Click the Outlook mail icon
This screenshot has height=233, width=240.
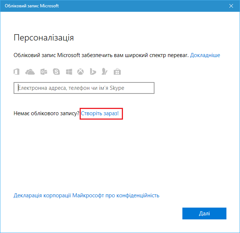44,72
